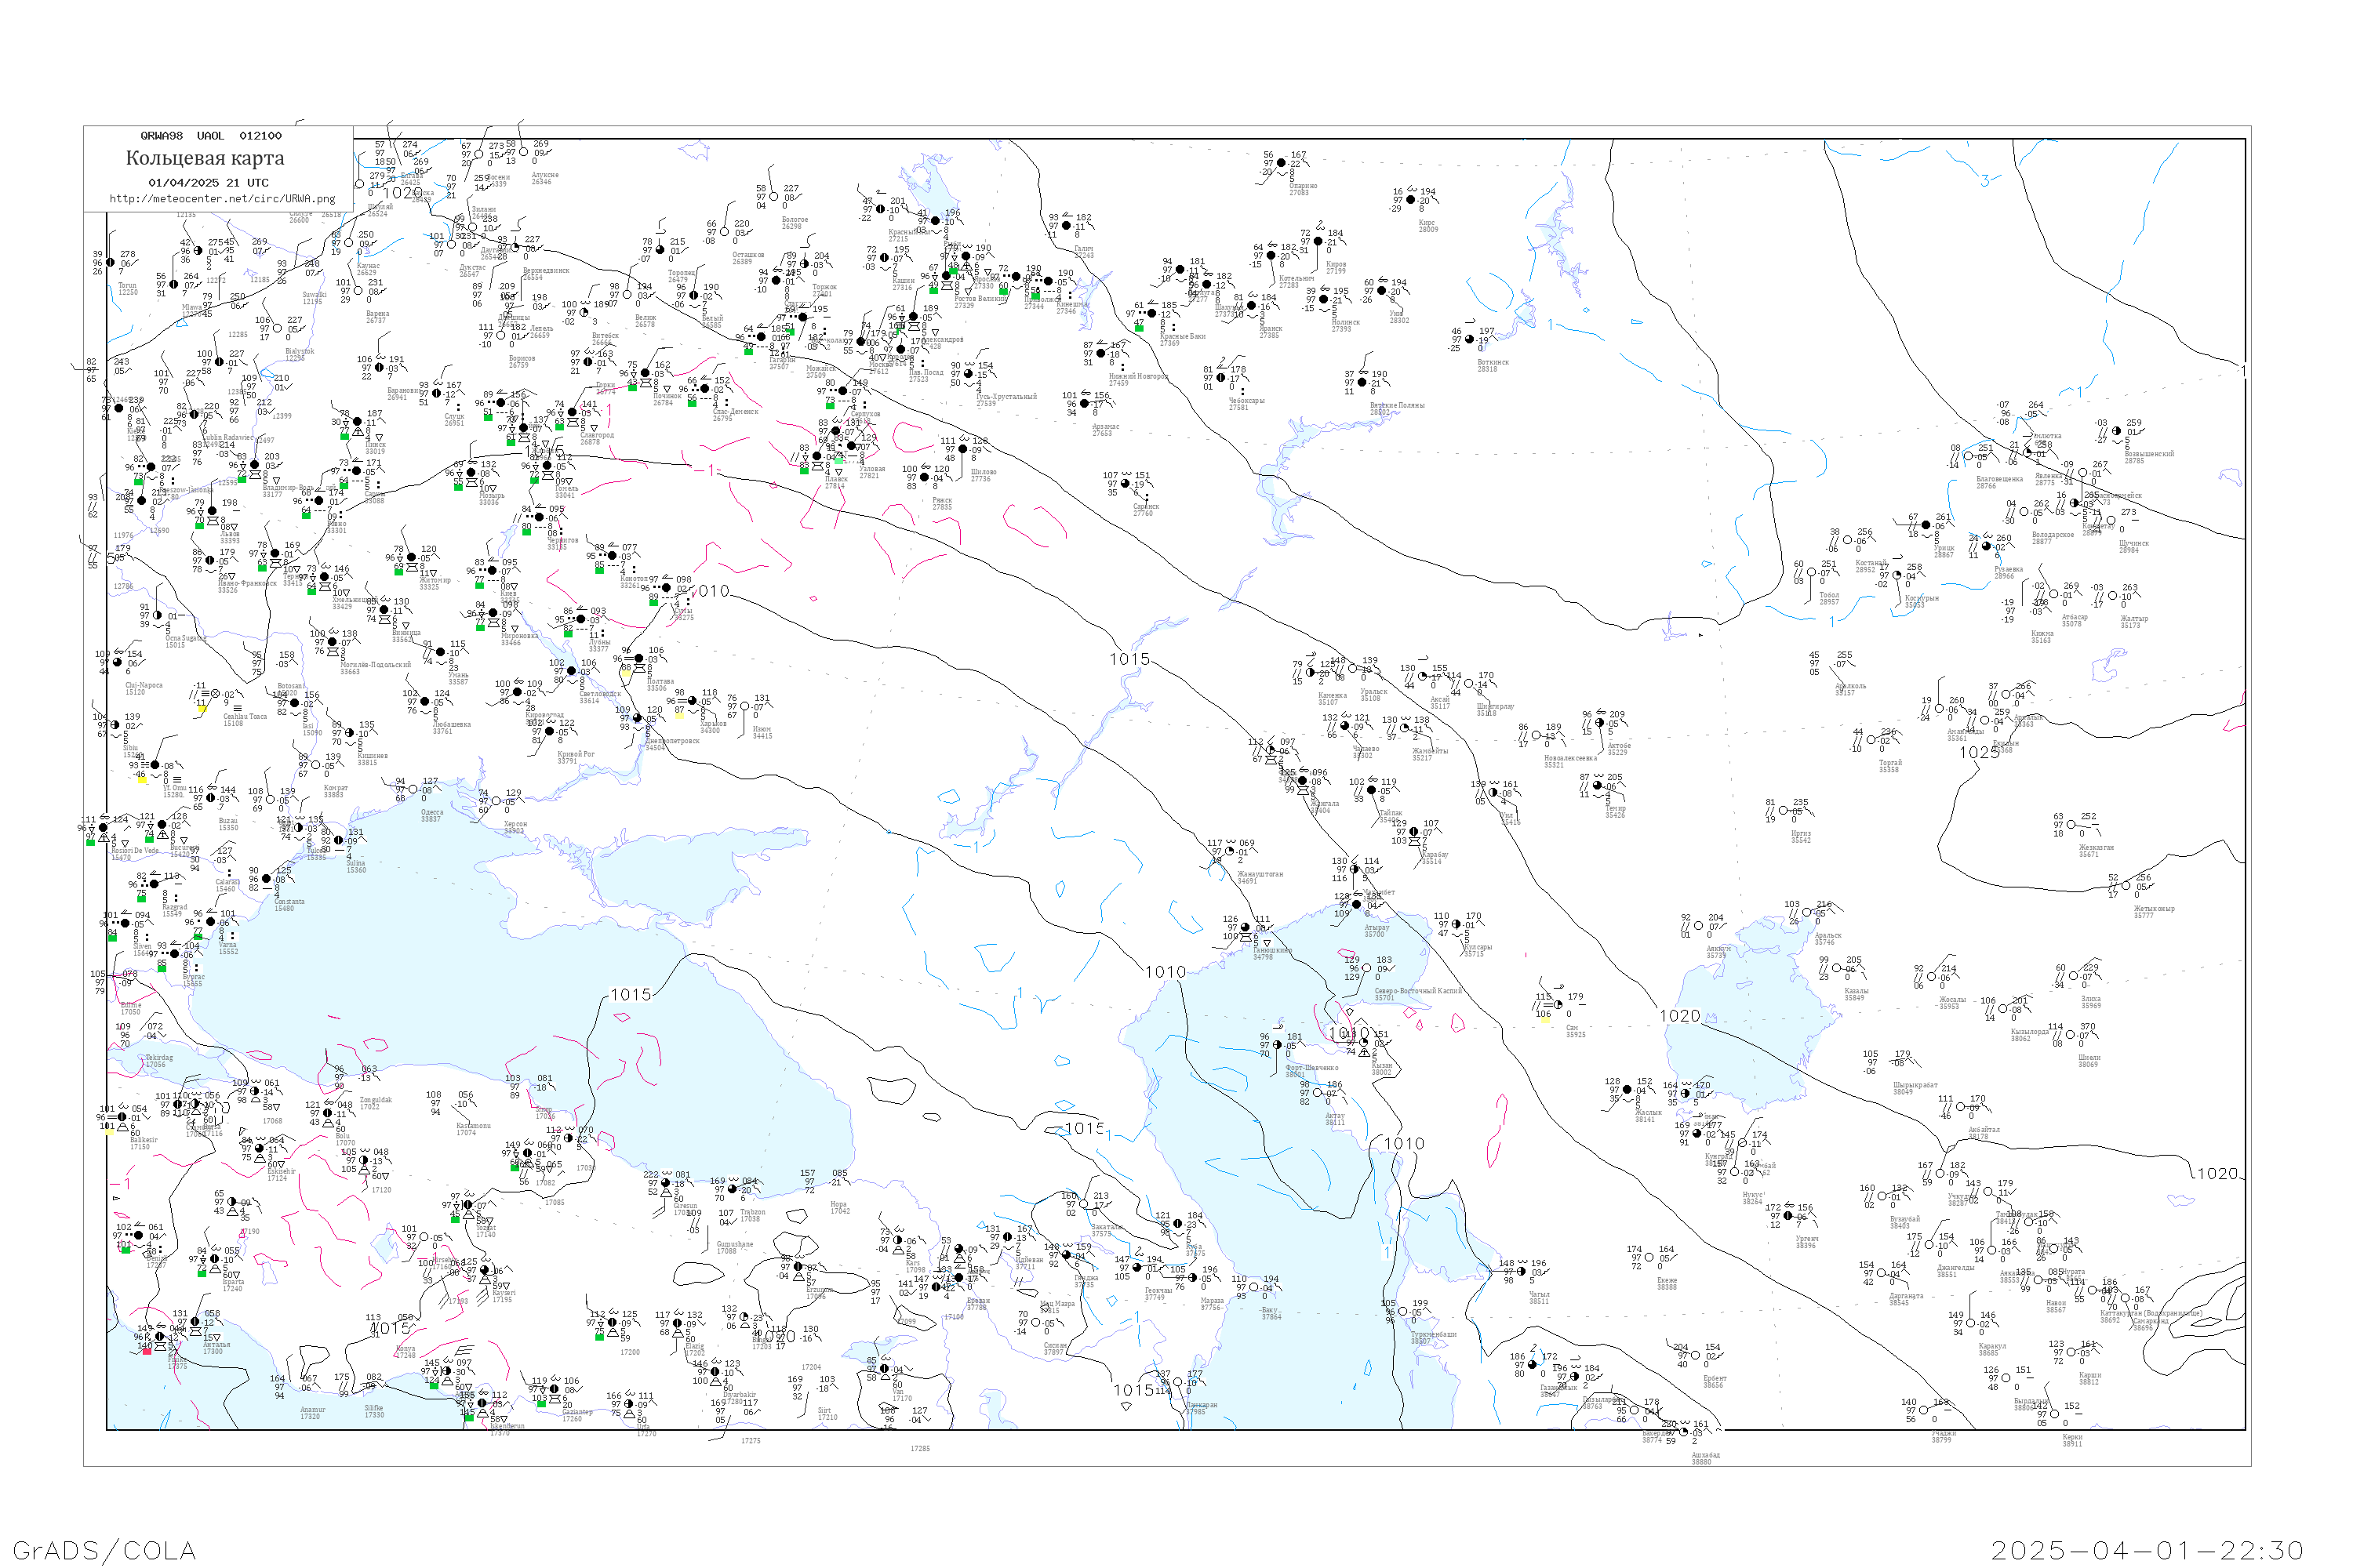2353x1568 pixels.
Task: Click the Актобе station cloud-cover circle
Action: 1598,723
